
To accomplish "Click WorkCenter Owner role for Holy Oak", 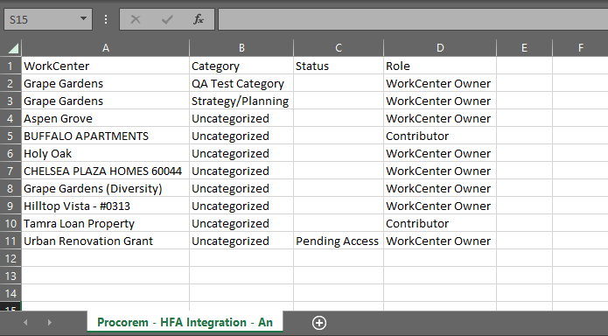I will tap(440, 154).
